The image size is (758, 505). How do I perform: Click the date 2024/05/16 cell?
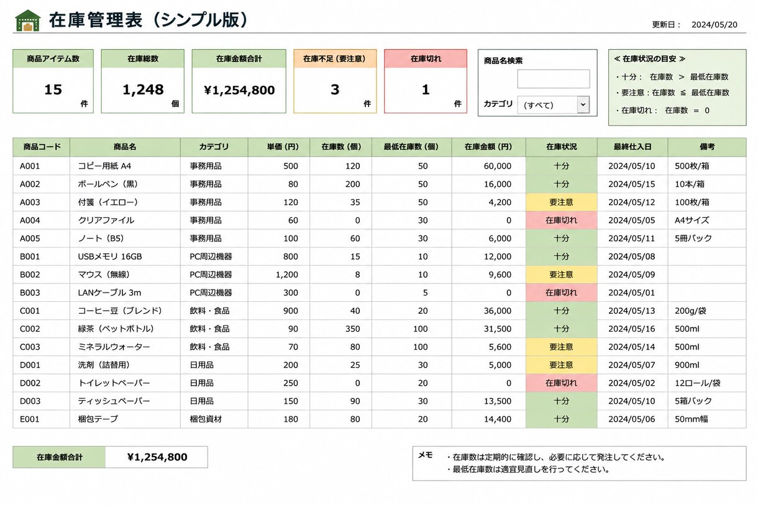(x=632, y=329)
